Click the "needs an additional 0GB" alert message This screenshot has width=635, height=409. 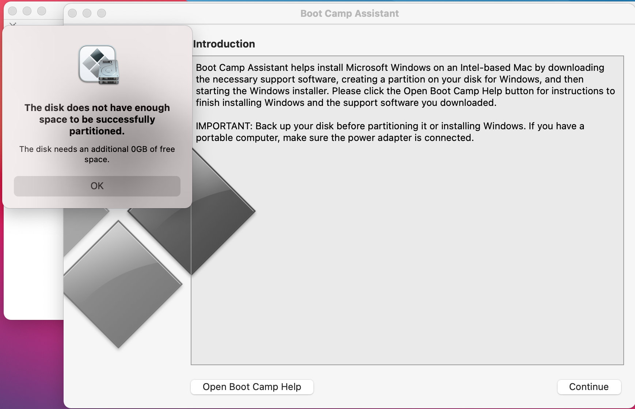coord(97,154)
